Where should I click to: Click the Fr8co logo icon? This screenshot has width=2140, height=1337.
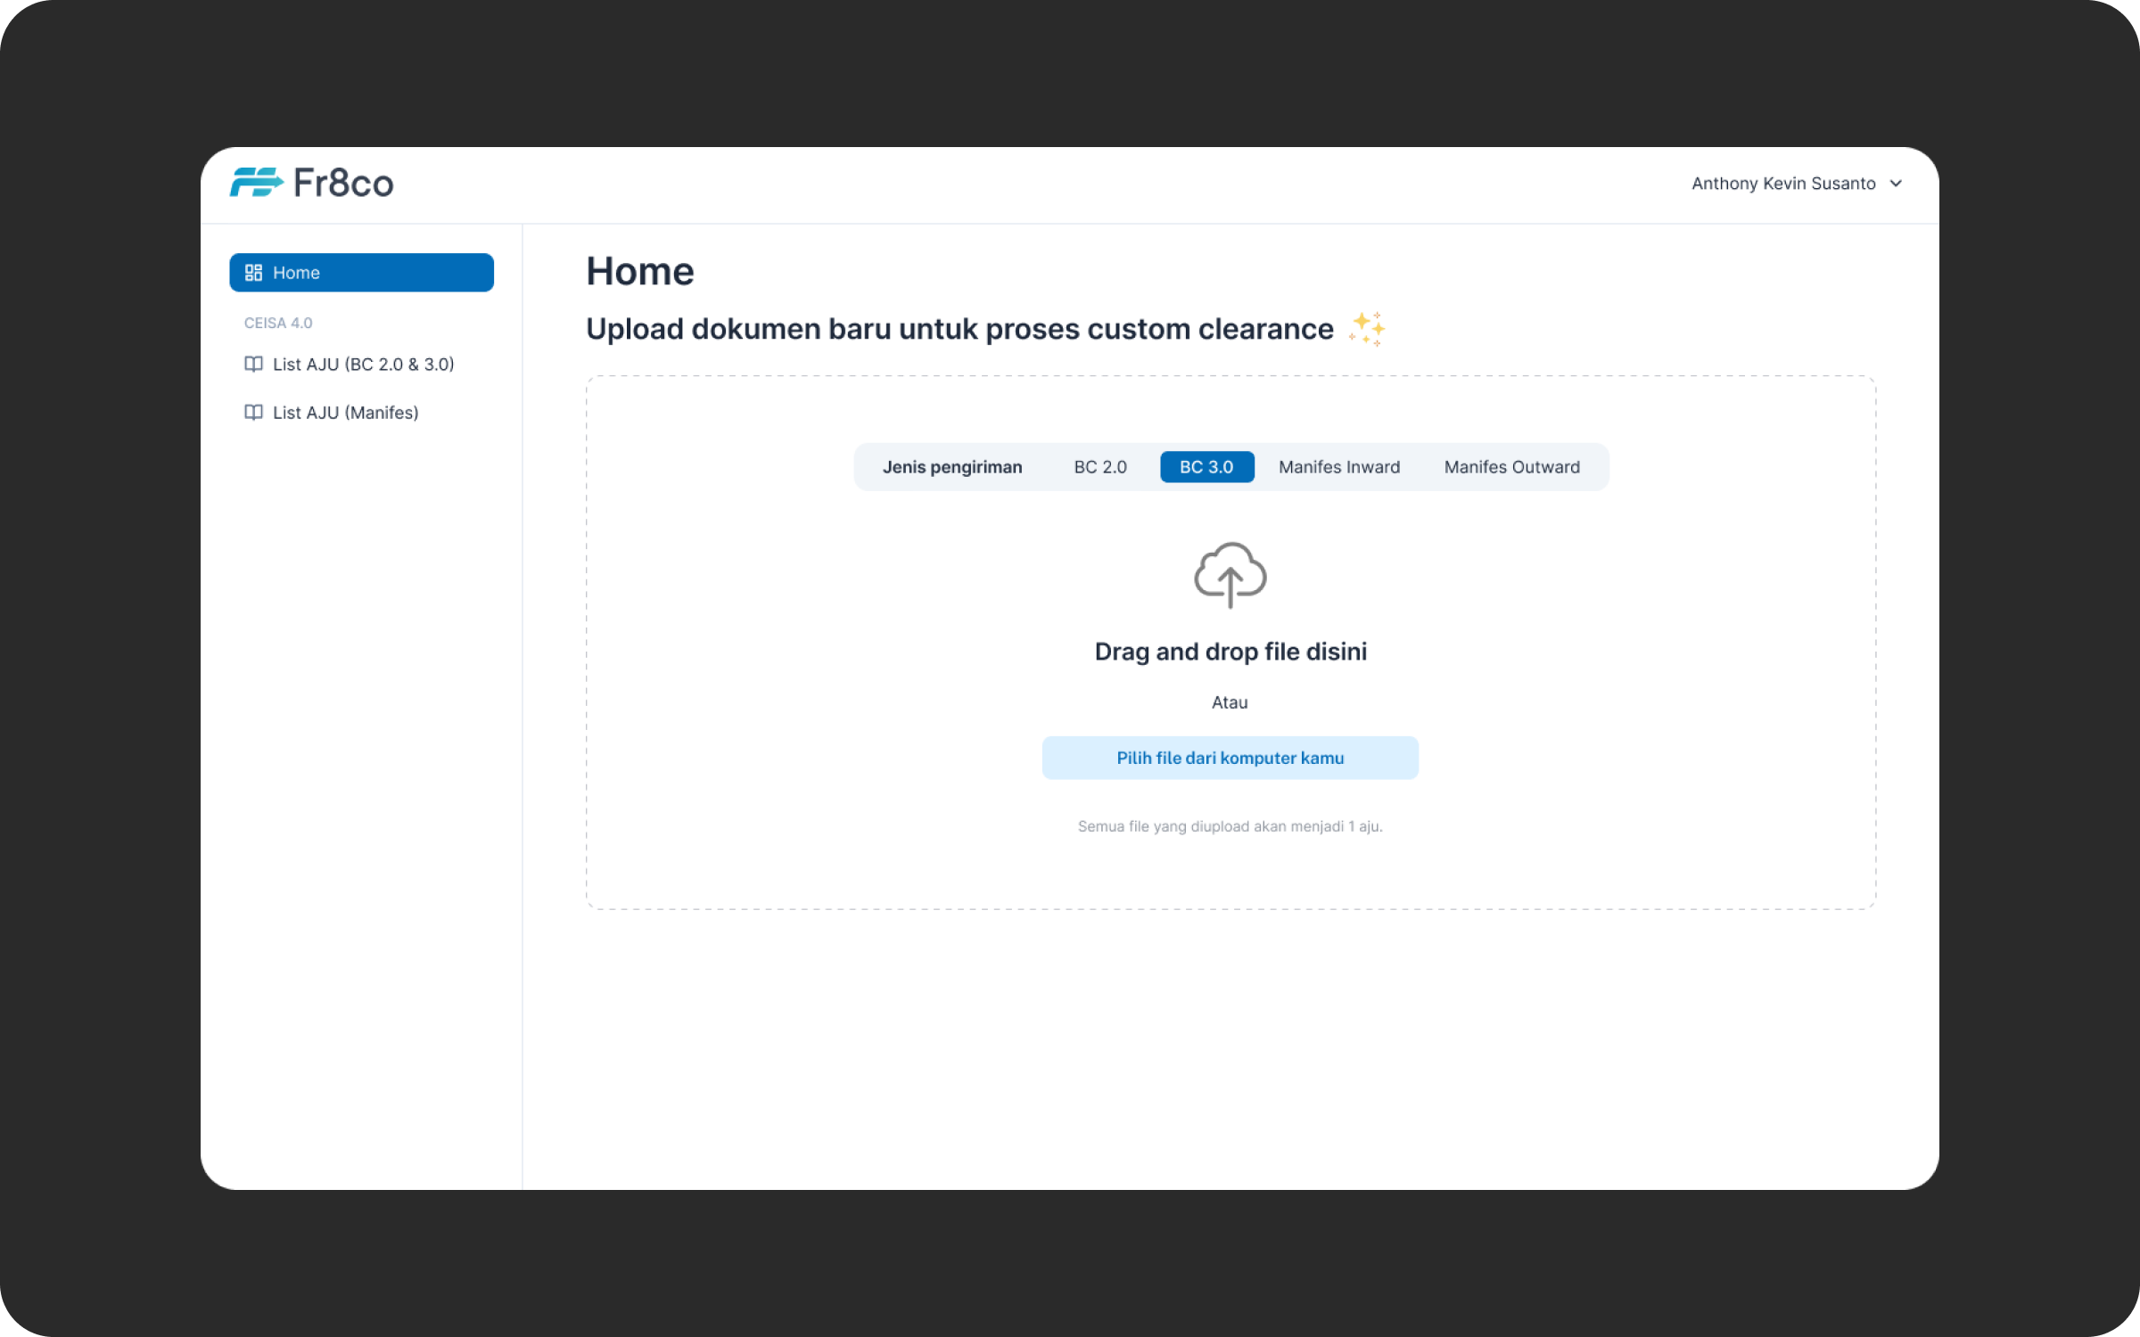coord(256,183)
